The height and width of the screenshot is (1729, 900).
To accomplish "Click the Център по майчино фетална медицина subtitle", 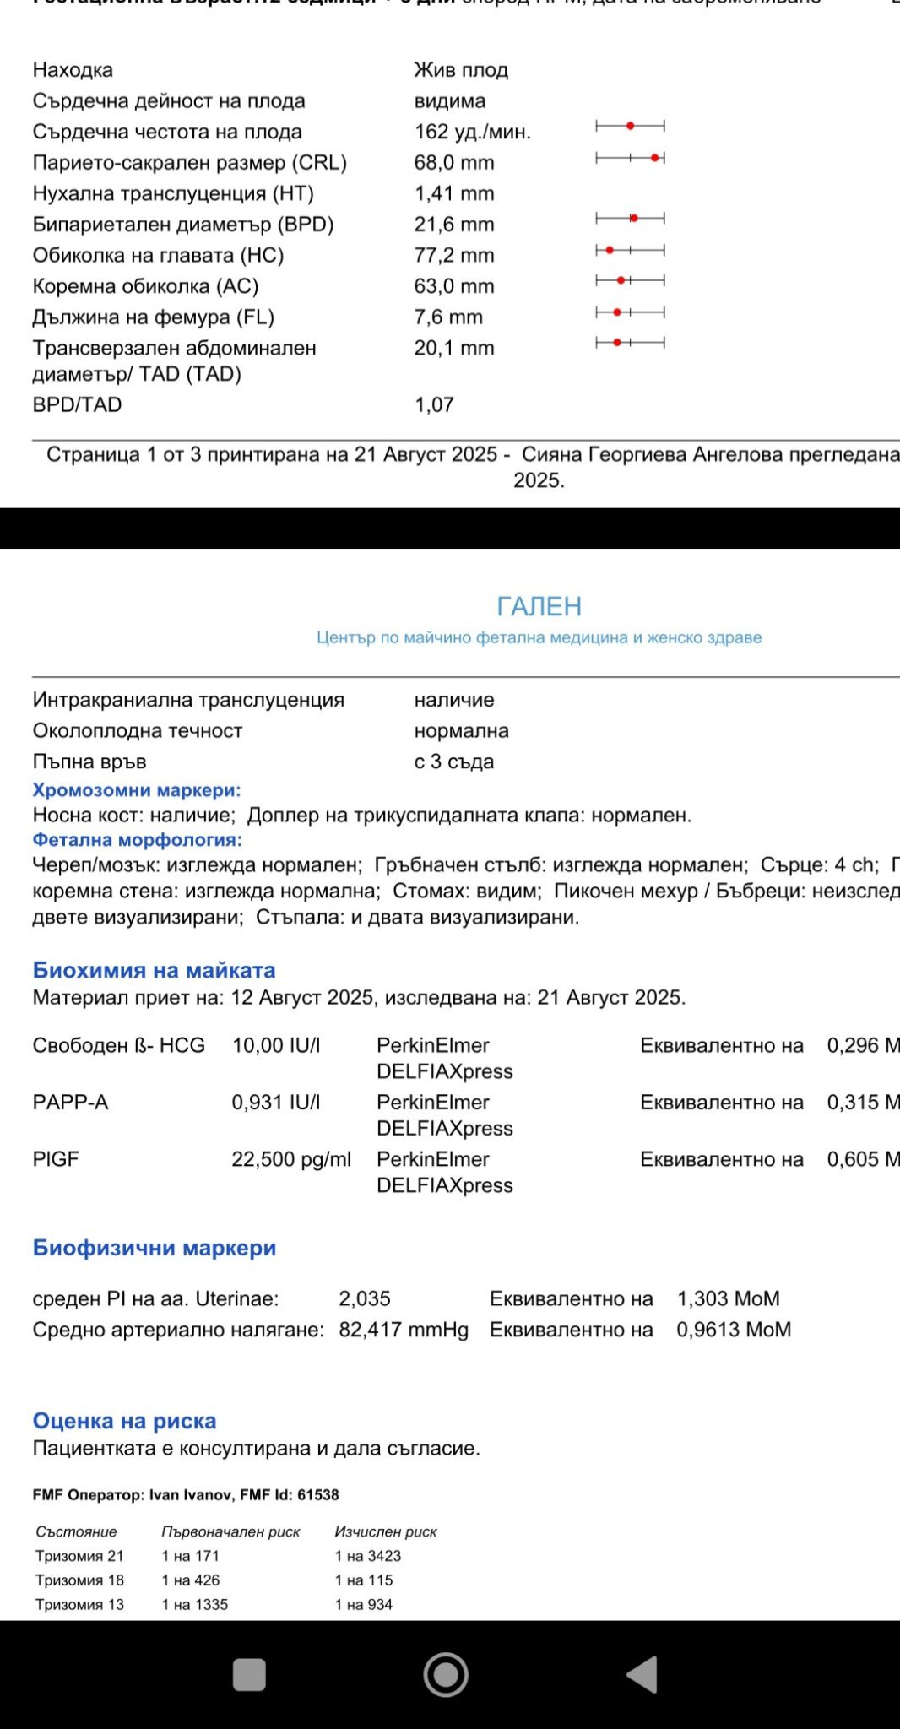I will 539,638.
